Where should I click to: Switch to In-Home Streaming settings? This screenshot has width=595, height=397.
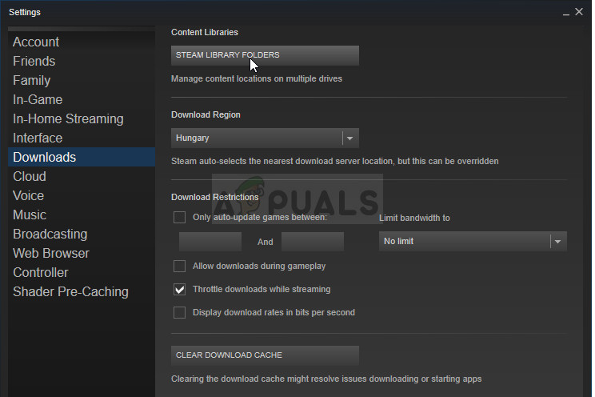pos(68,118)
